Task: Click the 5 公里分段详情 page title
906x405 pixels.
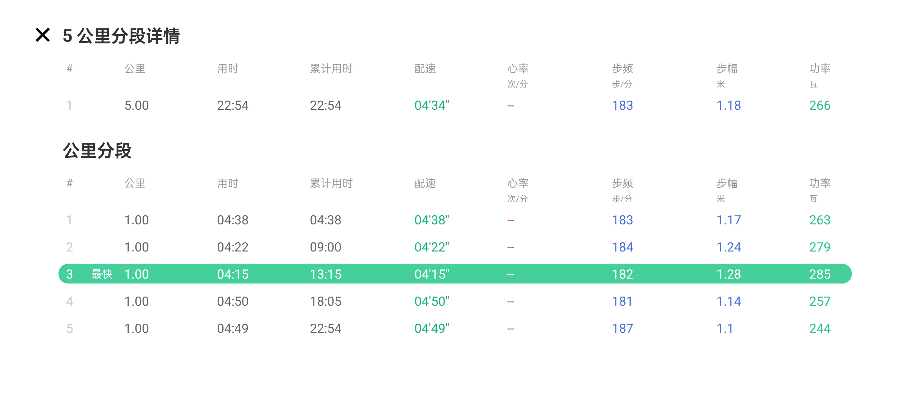Action: click(121, 36)
